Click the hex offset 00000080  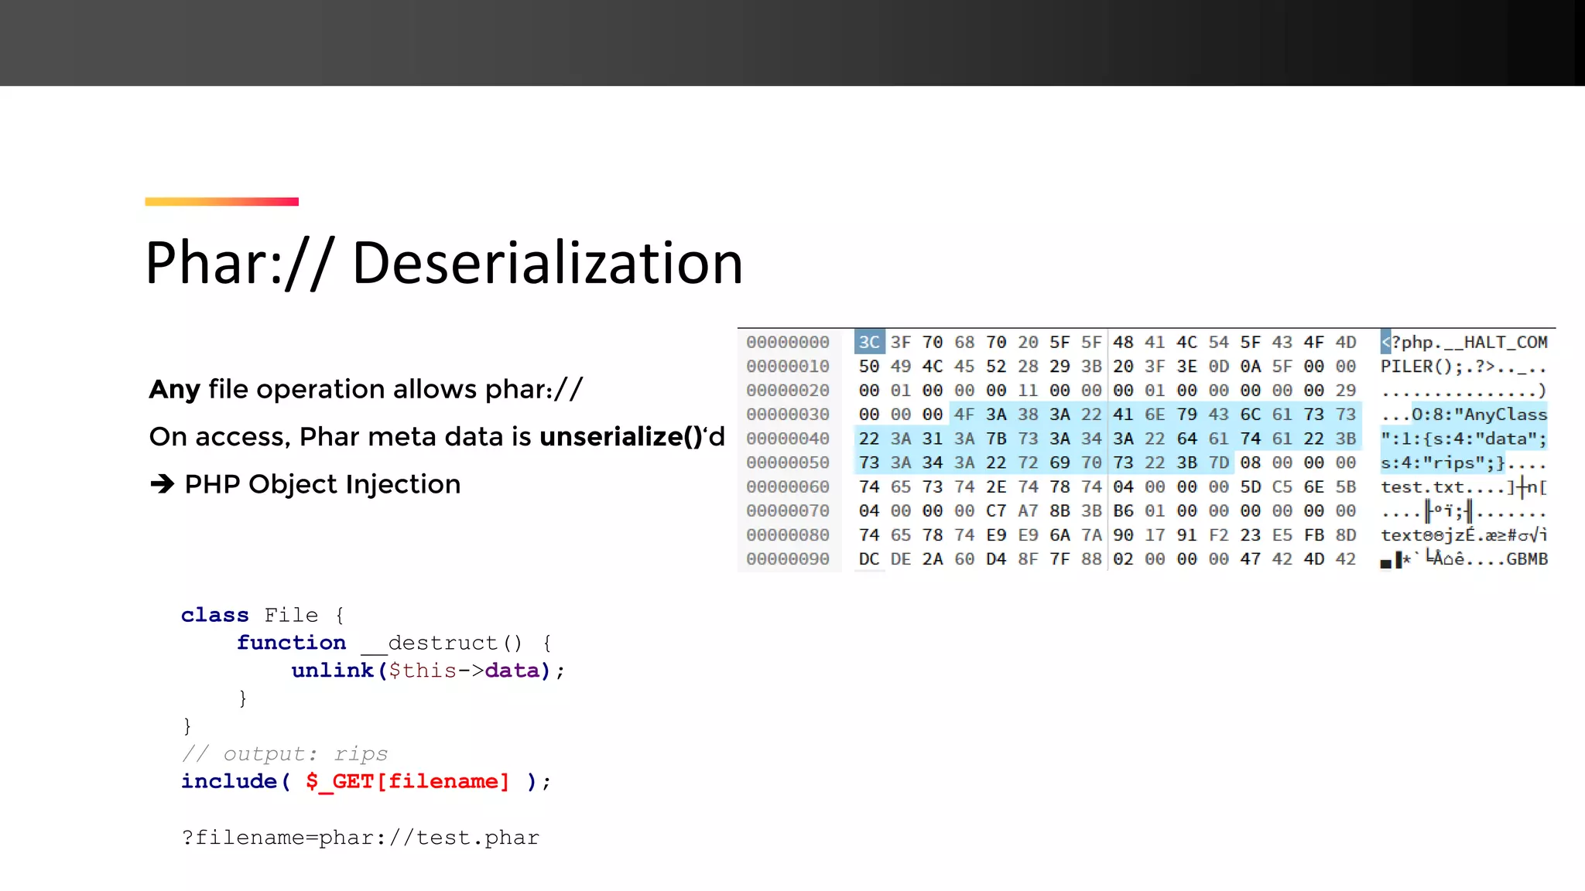[x=788, y=535]
